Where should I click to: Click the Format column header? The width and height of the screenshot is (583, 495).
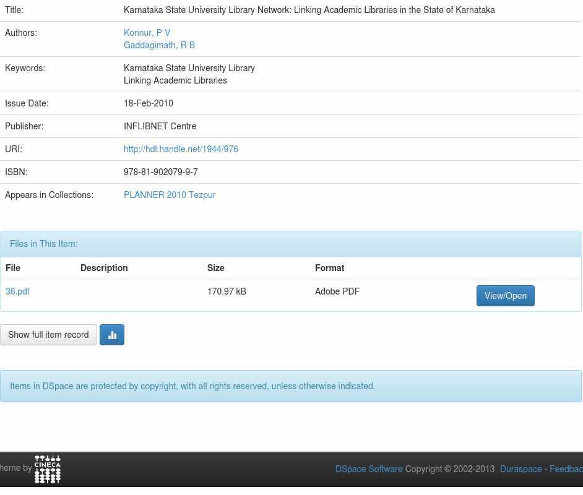pos(329,268)
